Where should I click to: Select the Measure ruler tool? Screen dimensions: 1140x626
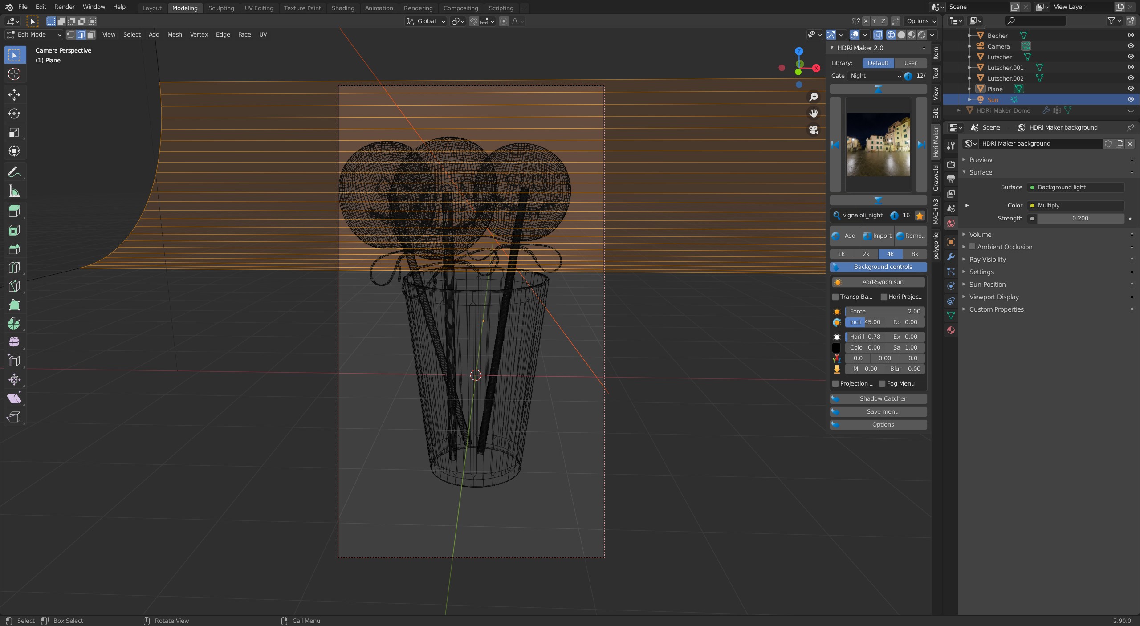click(x=14, y=191)
